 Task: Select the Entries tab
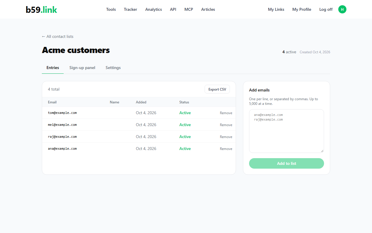pos(53,68)
